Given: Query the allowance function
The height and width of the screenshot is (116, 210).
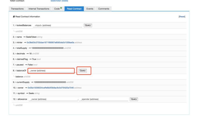Looking at the screenshot, I should pyautogui.click(x=134, y=99).
